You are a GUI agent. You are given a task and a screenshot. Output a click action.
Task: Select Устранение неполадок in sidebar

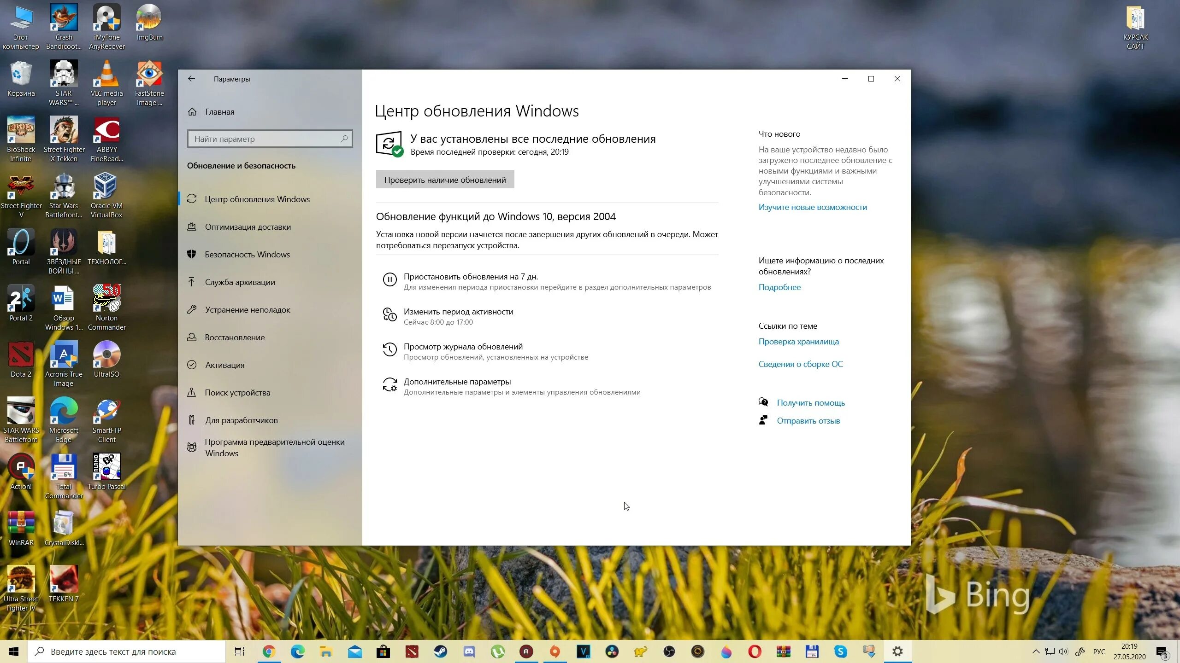(x=247, y=310)
